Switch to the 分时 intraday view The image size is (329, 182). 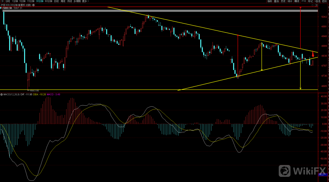click(x=8, y=2)
